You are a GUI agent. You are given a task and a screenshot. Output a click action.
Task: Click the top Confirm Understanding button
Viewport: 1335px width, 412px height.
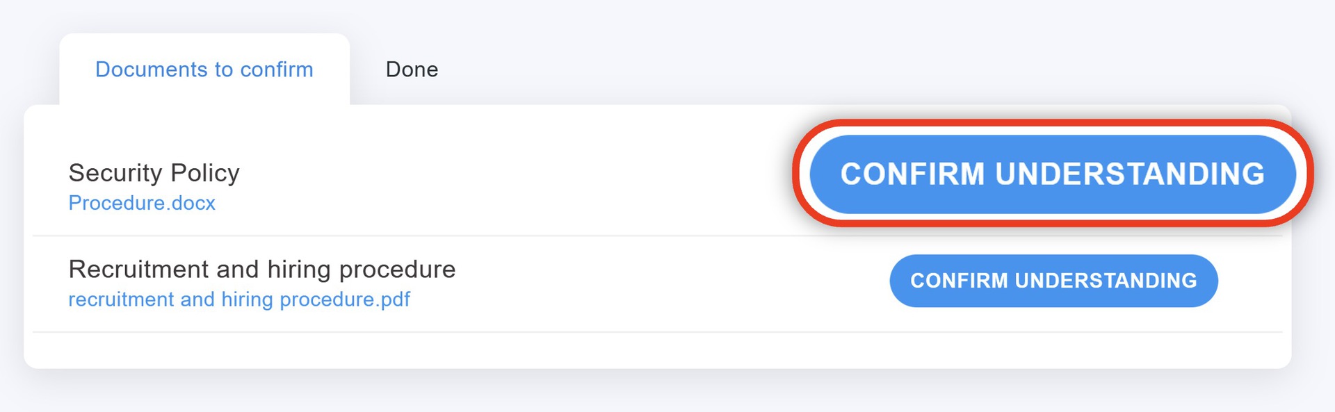[x=1052, y=174]
